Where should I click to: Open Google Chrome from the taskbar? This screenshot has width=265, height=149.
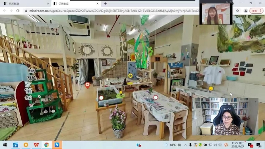pos(47,145)
